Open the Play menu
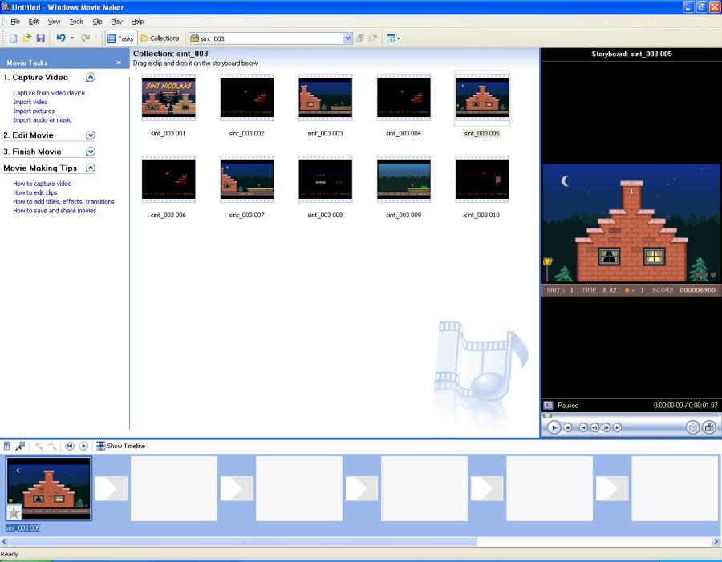The image size is (722, 562). pyautogui.click(x=116, y=22)
